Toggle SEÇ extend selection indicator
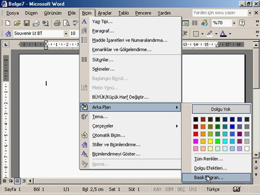Screen dimensions: 260x195 (181, 189)
